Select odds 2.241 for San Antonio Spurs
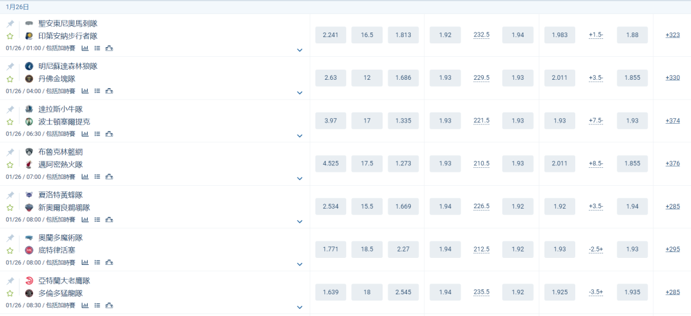The height and width of the screenshot is (316, 691). pos(331,35)
